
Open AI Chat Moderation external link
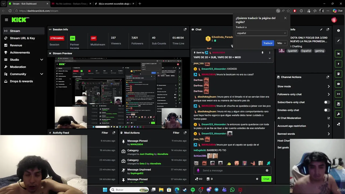[x=329, y=118]
